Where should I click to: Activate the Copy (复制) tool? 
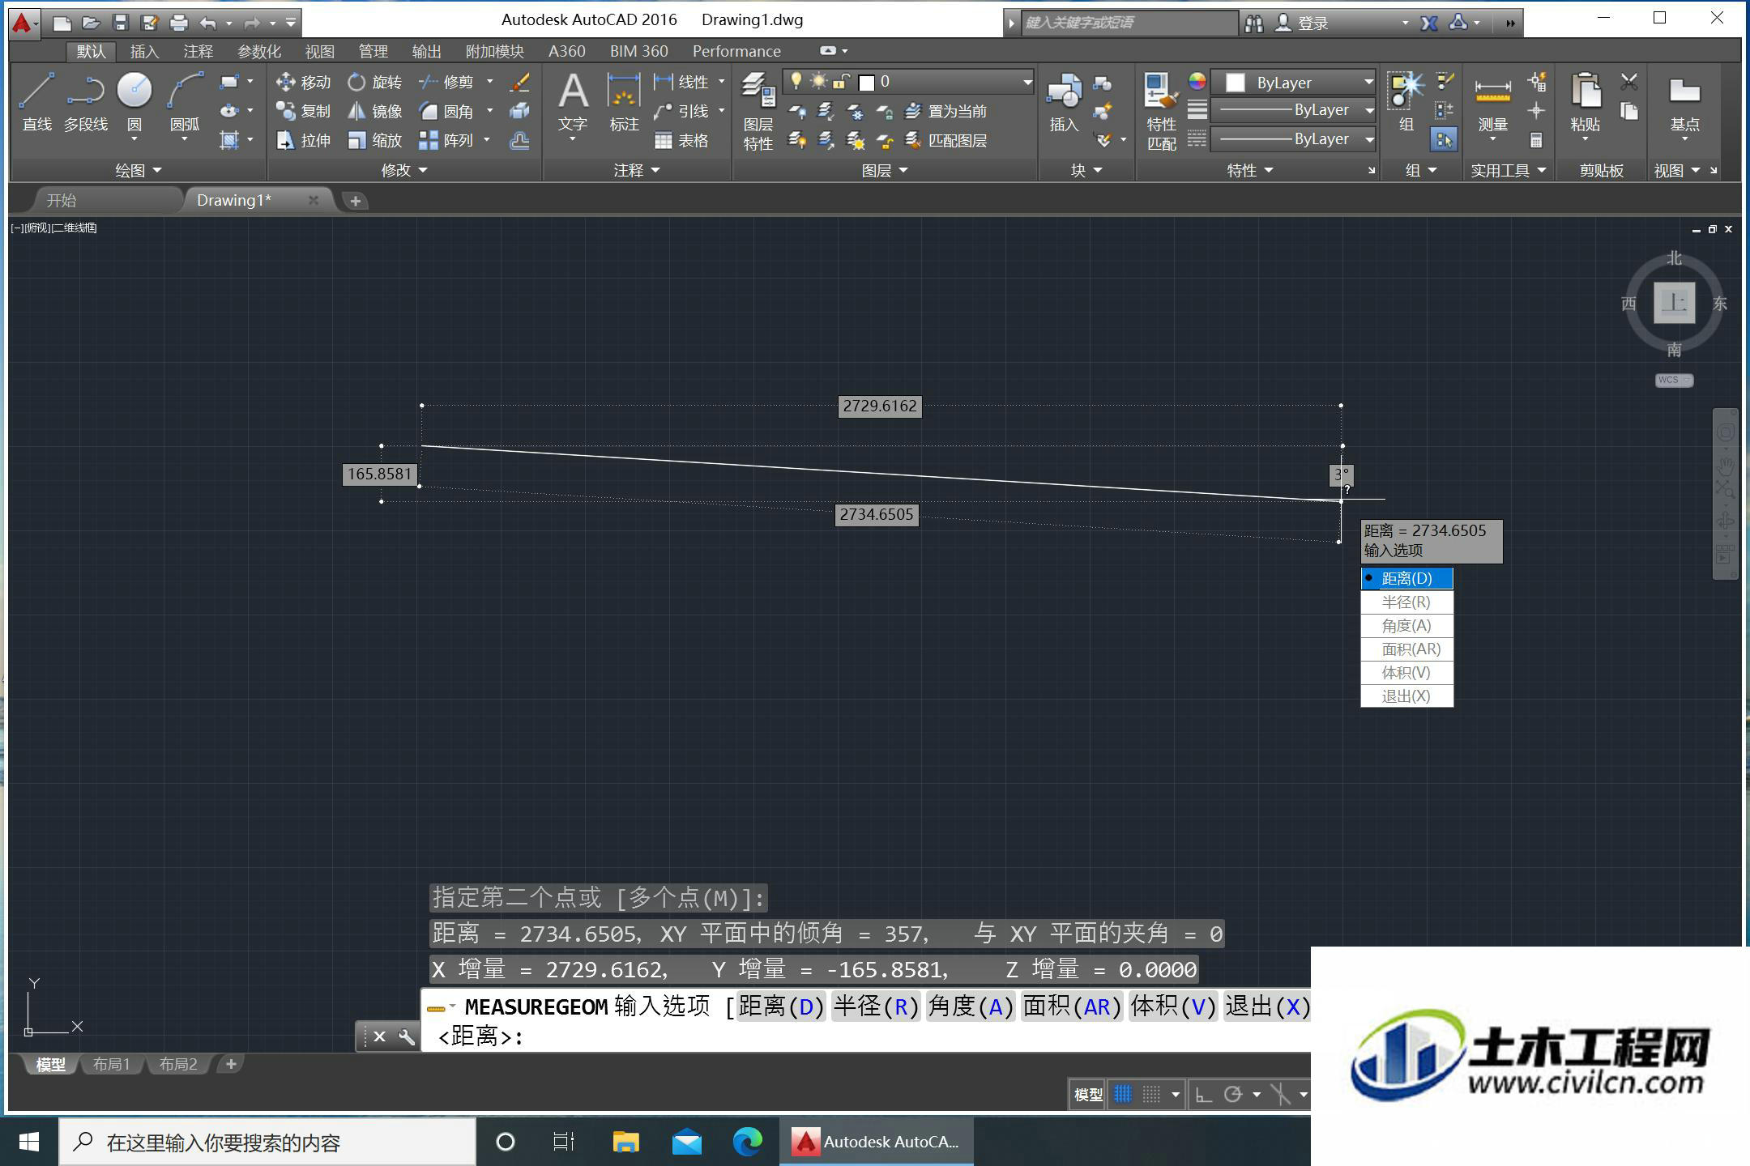pyautogui.click(x=303, y=111)
